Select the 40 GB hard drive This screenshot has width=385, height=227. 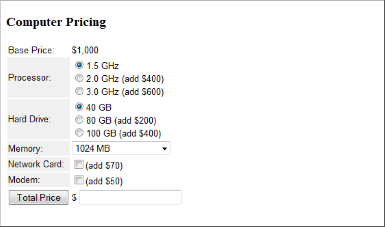pyautogui.click(x=79, y=107)
